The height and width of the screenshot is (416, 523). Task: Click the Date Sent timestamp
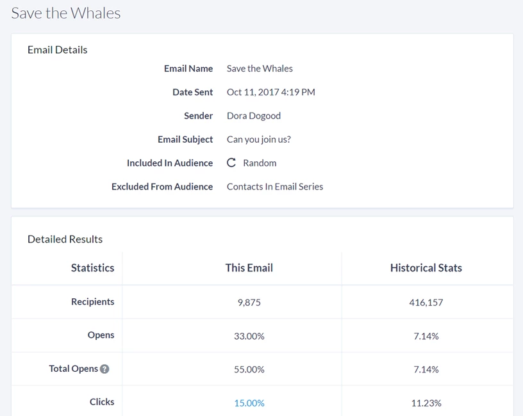(270, 92)
